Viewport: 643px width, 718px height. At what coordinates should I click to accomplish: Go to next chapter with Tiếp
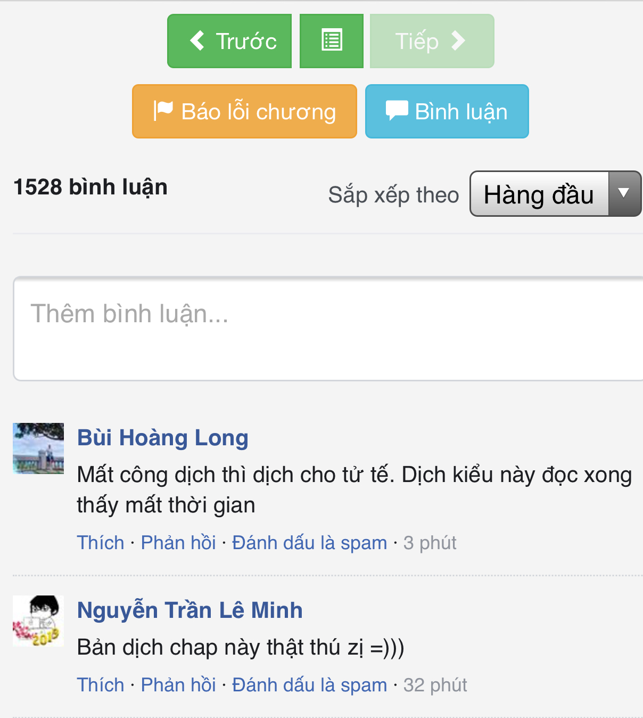tap(432, 41)
